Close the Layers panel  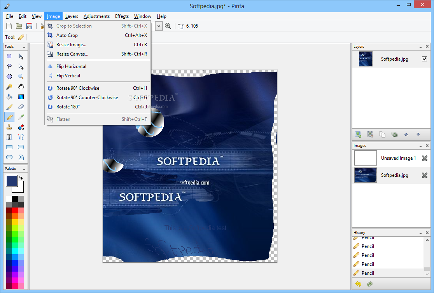coord(427,47)
